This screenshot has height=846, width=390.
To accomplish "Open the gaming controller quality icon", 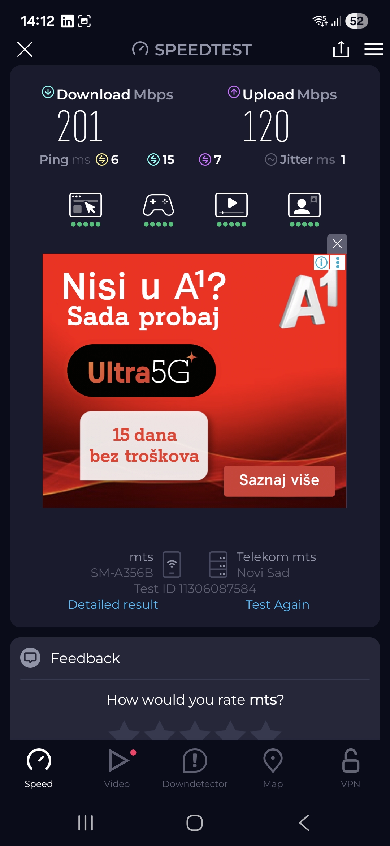I will point(159,210).
